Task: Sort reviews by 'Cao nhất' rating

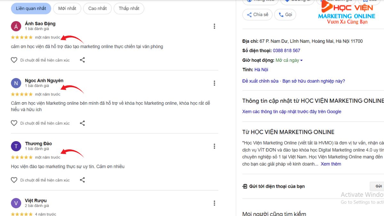Action: pyautogui.click(x=97, y=8)
